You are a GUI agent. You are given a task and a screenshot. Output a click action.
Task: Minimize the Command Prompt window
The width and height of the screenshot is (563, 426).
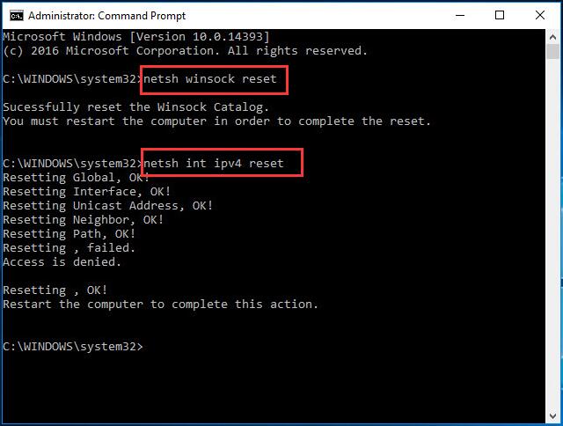(460, 15)
